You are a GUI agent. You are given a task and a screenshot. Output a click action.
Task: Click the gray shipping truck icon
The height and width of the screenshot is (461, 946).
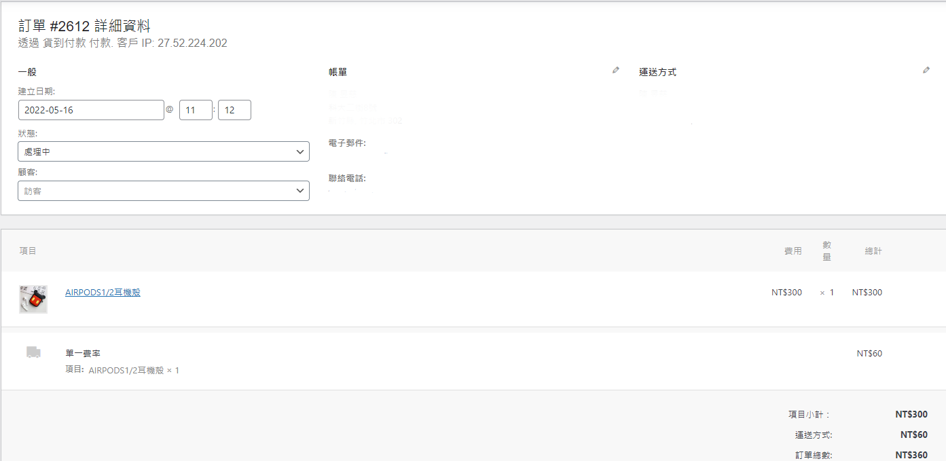click(33, 352)
